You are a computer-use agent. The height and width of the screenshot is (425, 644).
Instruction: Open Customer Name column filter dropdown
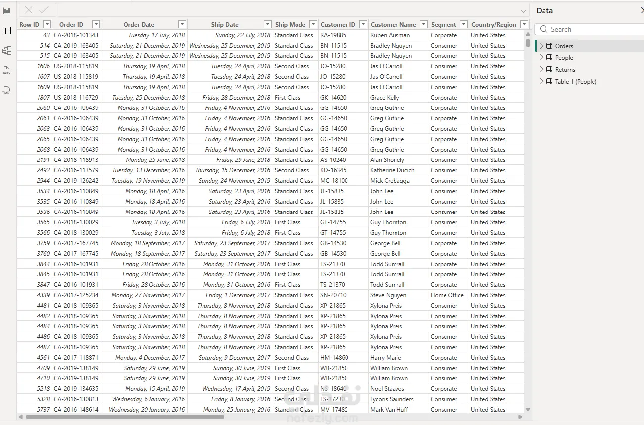(424, 24)
